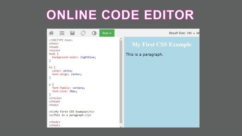
Task: Run the code with Run » button
Action: (107, 33)
